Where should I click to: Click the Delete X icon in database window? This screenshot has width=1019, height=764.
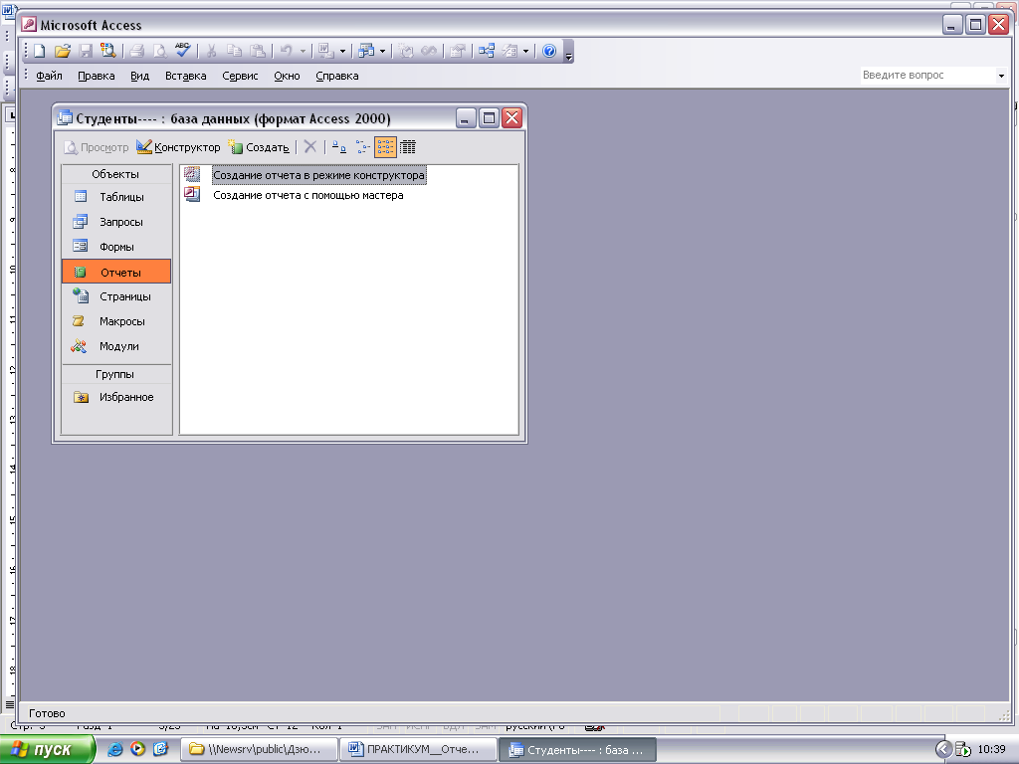pos(310,147)
